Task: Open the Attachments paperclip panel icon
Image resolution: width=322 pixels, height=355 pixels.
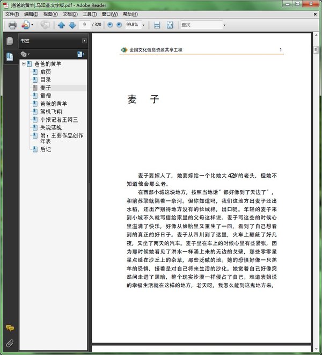Action: 10,343
